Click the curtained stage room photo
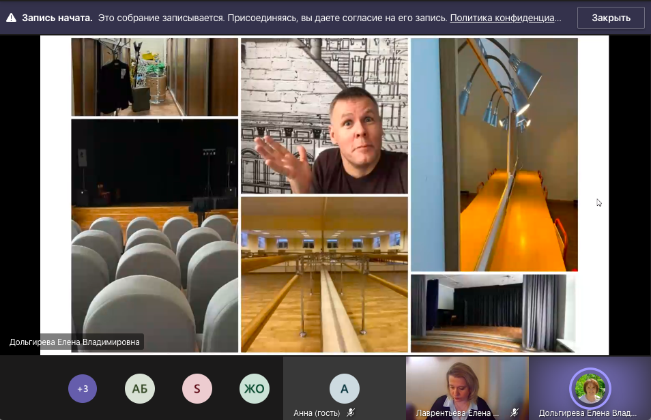This screenshot has height=420, width=651. 493,313
